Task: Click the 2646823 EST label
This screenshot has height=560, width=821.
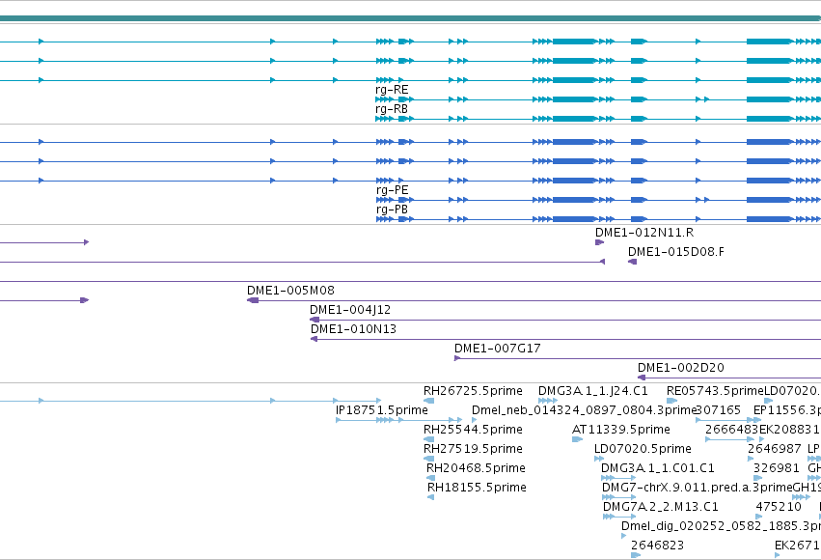Action: [x=658, y=546]
